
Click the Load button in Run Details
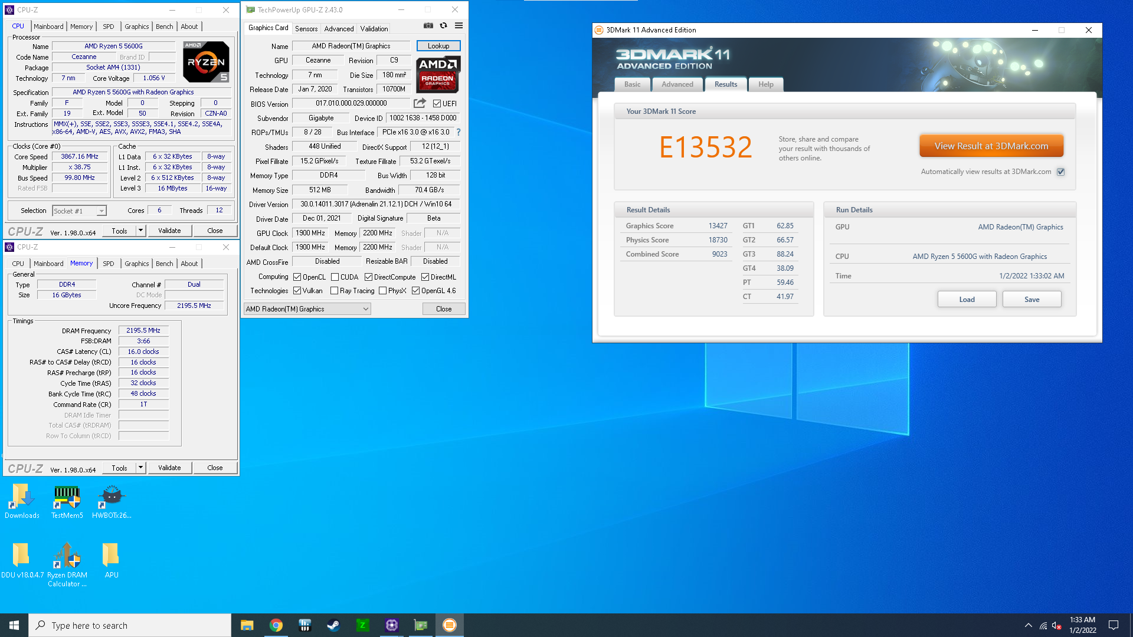[967, 300]
